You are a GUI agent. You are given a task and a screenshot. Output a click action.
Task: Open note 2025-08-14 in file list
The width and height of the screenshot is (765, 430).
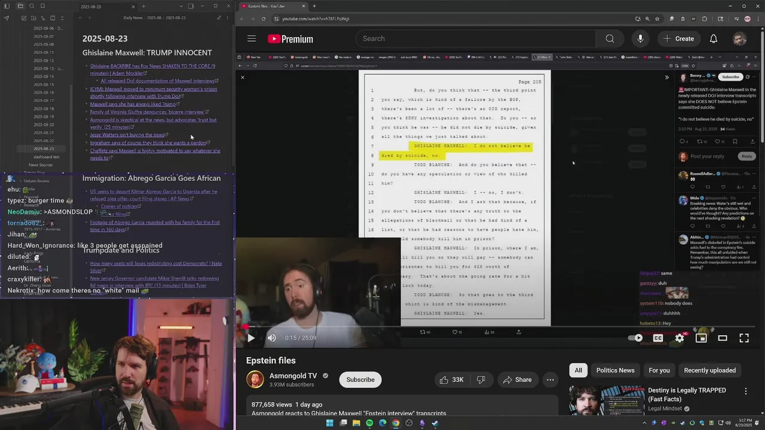[x=44, y=76]
